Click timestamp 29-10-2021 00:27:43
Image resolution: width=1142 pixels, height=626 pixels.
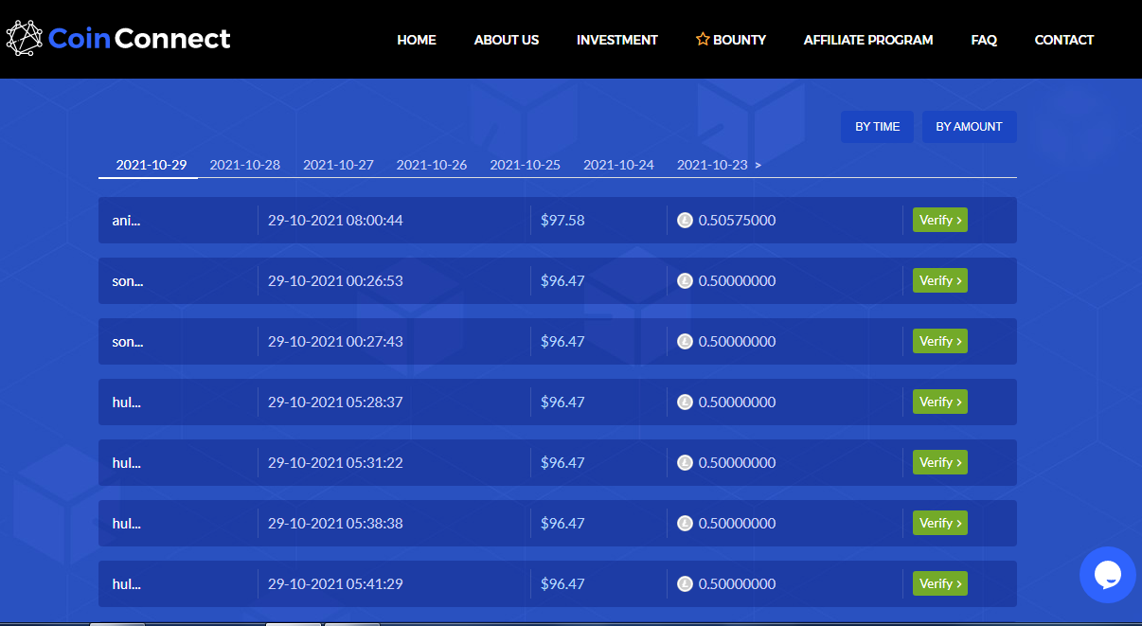pos(335,342)
